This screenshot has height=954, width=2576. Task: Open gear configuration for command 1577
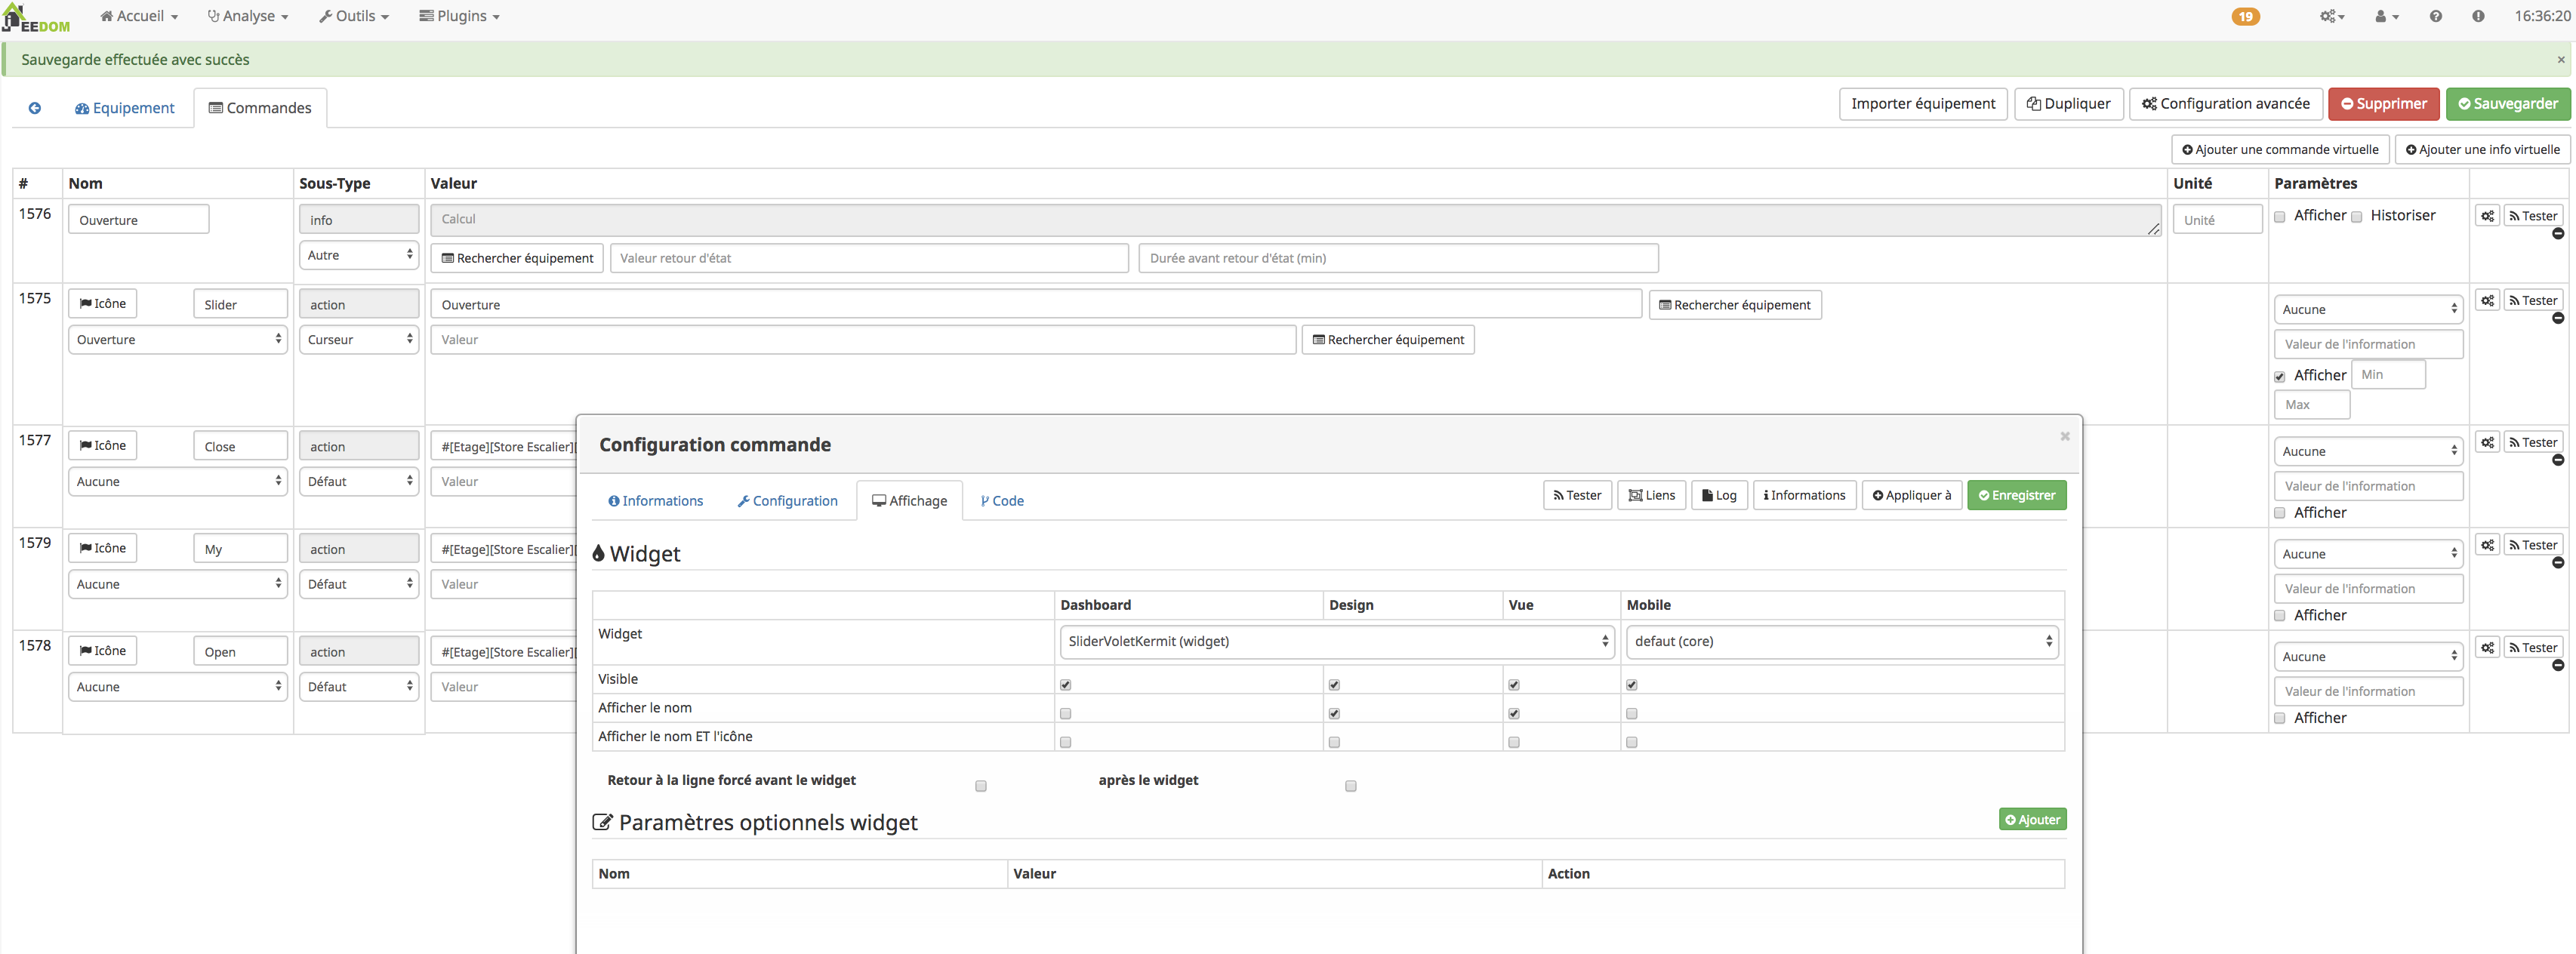tap(2487, 442)
